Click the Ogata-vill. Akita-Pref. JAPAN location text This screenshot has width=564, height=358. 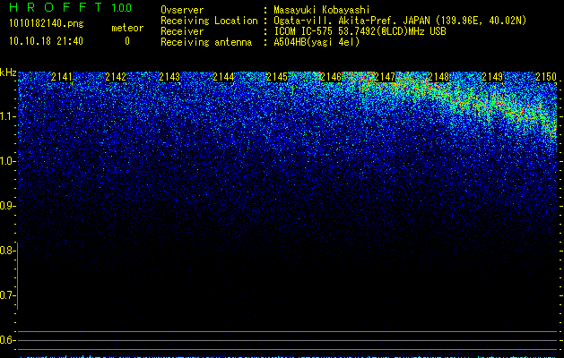(400, 21)
